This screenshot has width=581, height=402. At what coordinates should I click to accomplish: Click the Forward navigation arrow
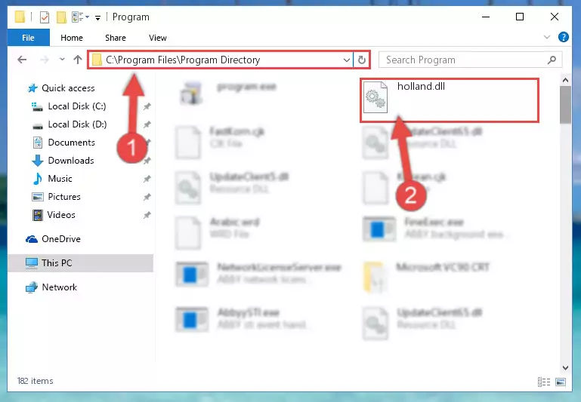(x=45, y=60)
